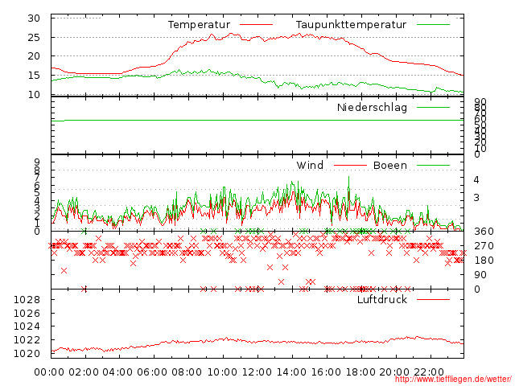Click the 02:00 time axis label

84,372
